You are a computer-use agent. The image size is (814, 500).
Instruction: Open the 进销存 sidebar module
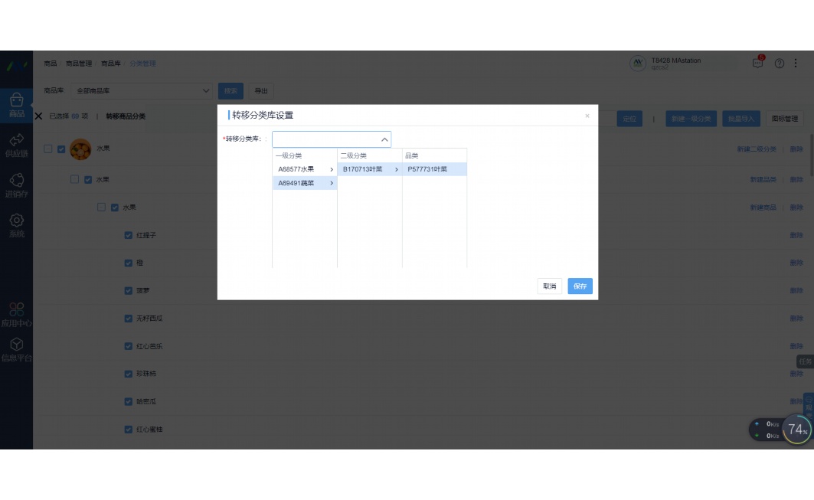16,185
